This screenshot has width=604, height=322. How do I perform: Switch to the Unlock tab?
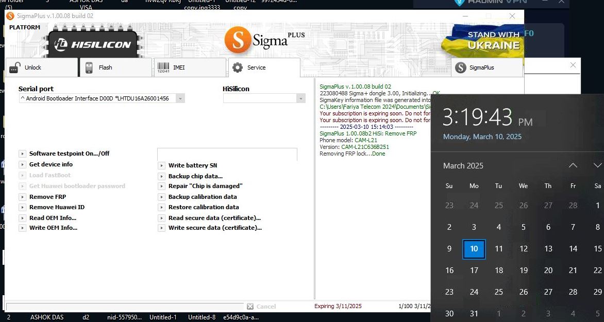[x=41, y=67]
